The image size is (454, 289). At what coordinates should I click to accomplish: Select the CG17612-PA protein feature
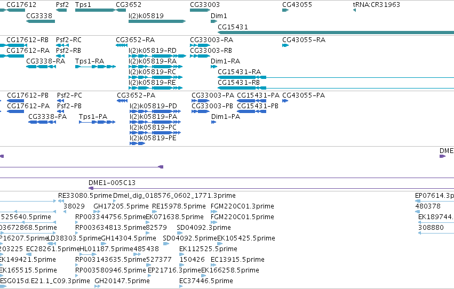pos(15,111)
